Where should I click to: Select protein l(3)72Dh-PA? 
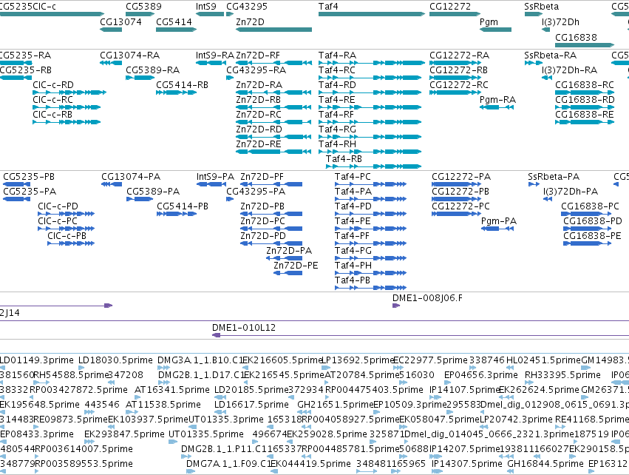click(571, 191)
